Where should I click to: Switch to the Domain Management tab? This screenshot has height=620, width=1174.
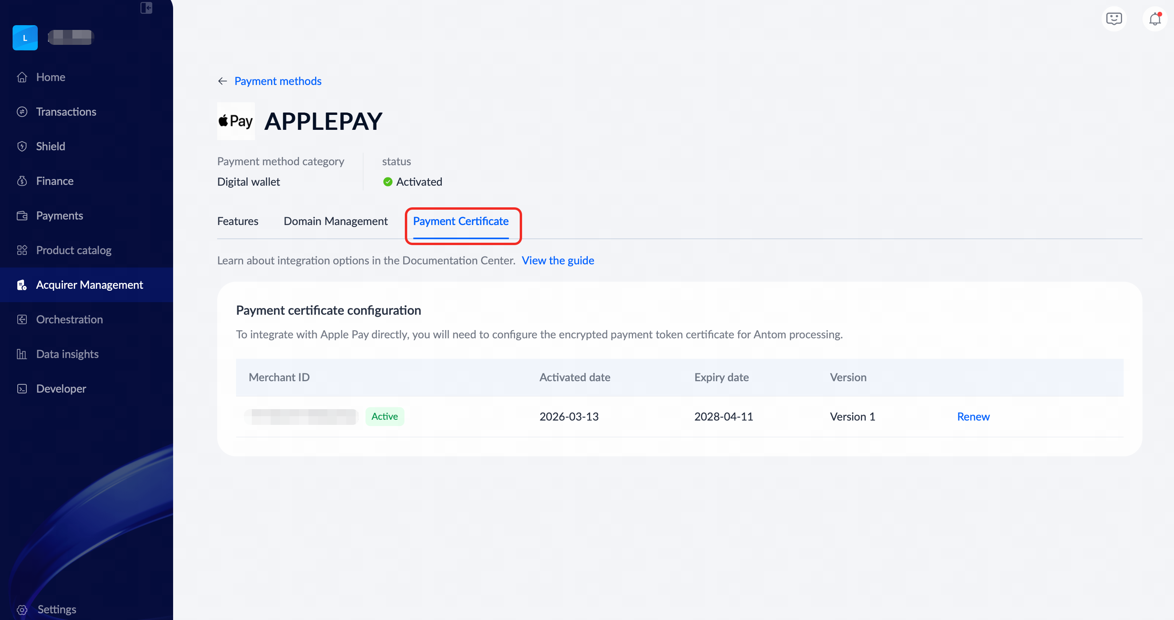(336, 221)
